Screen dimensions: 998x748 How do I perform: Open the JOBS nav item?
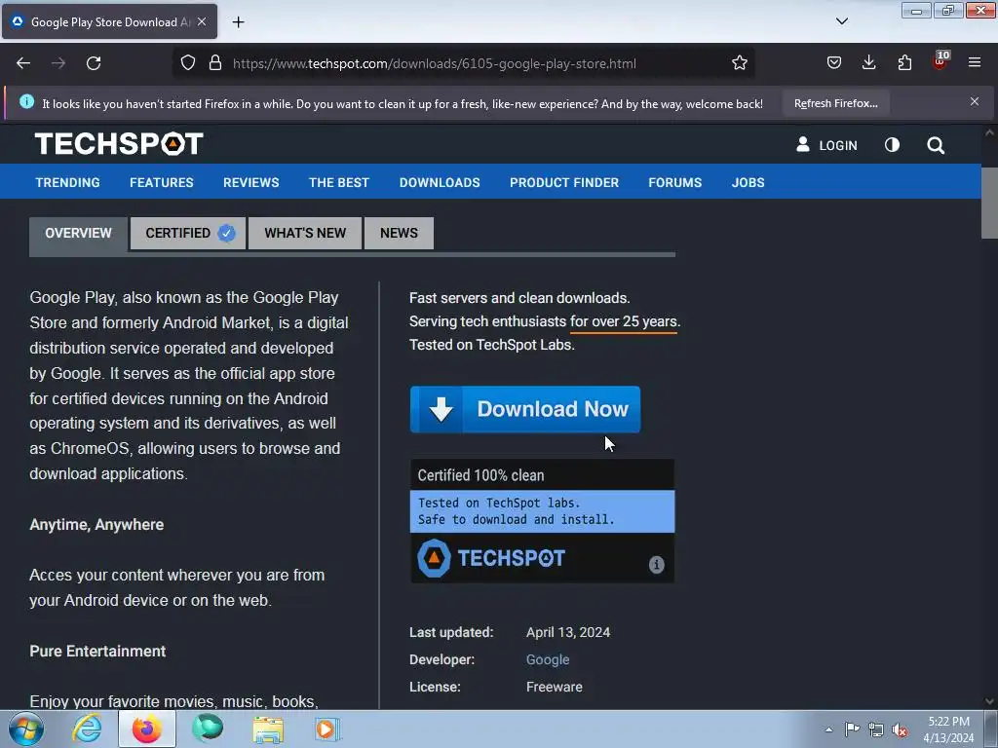[748, 182]
